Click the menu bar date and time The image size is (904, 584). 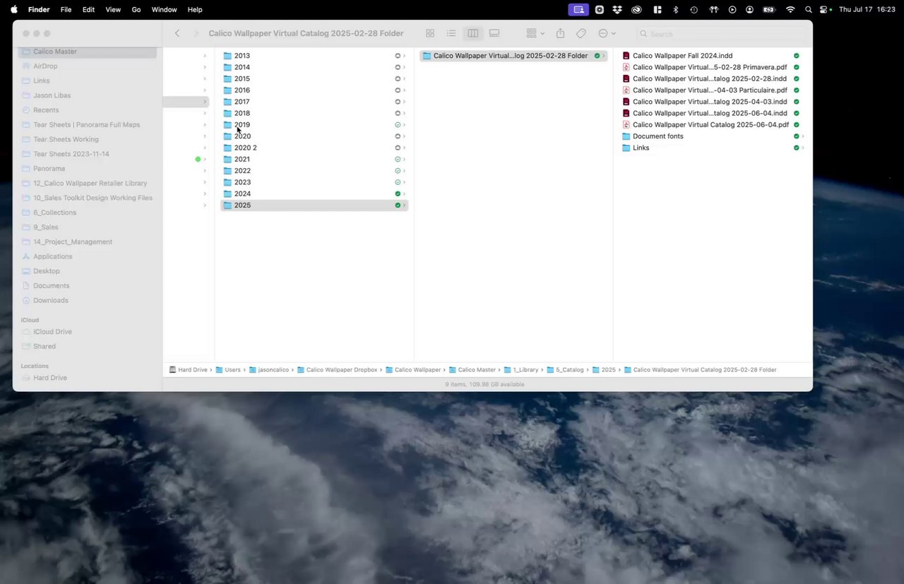pyautogui.click(x=867, y=9)
